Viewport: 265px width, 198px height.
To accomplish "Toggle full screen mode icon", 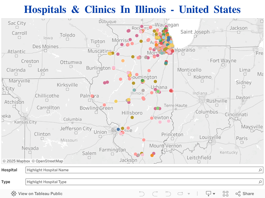I will pos(226,194).
